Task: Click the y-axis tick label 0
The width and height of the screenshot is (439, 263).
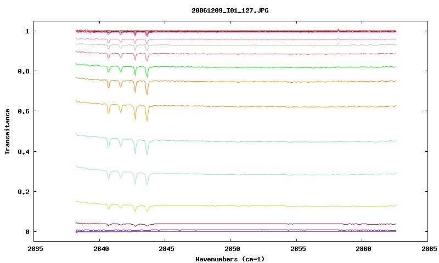Action: (x=27, y=232)
